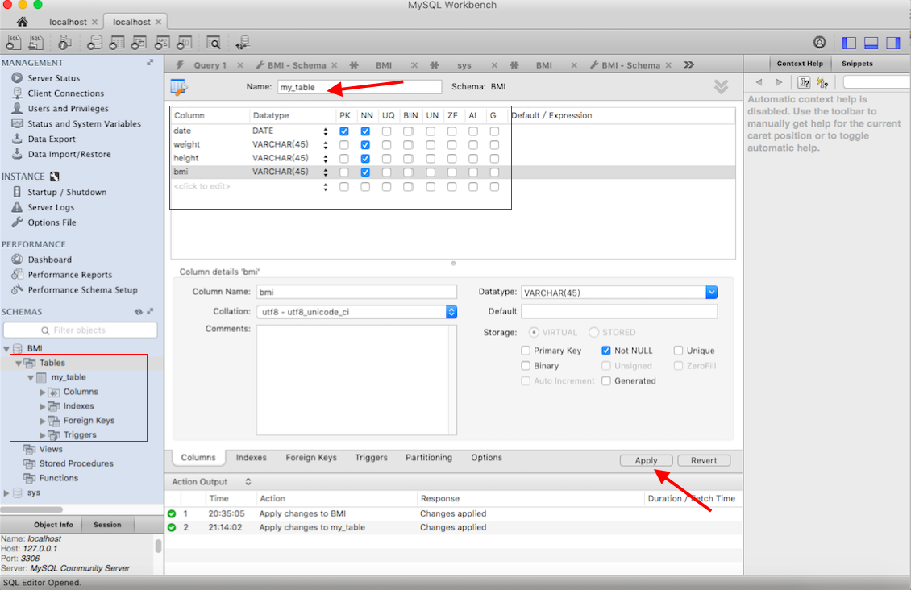Switch to the Query 1 tab
911x590 pixels.
(209, 65)
